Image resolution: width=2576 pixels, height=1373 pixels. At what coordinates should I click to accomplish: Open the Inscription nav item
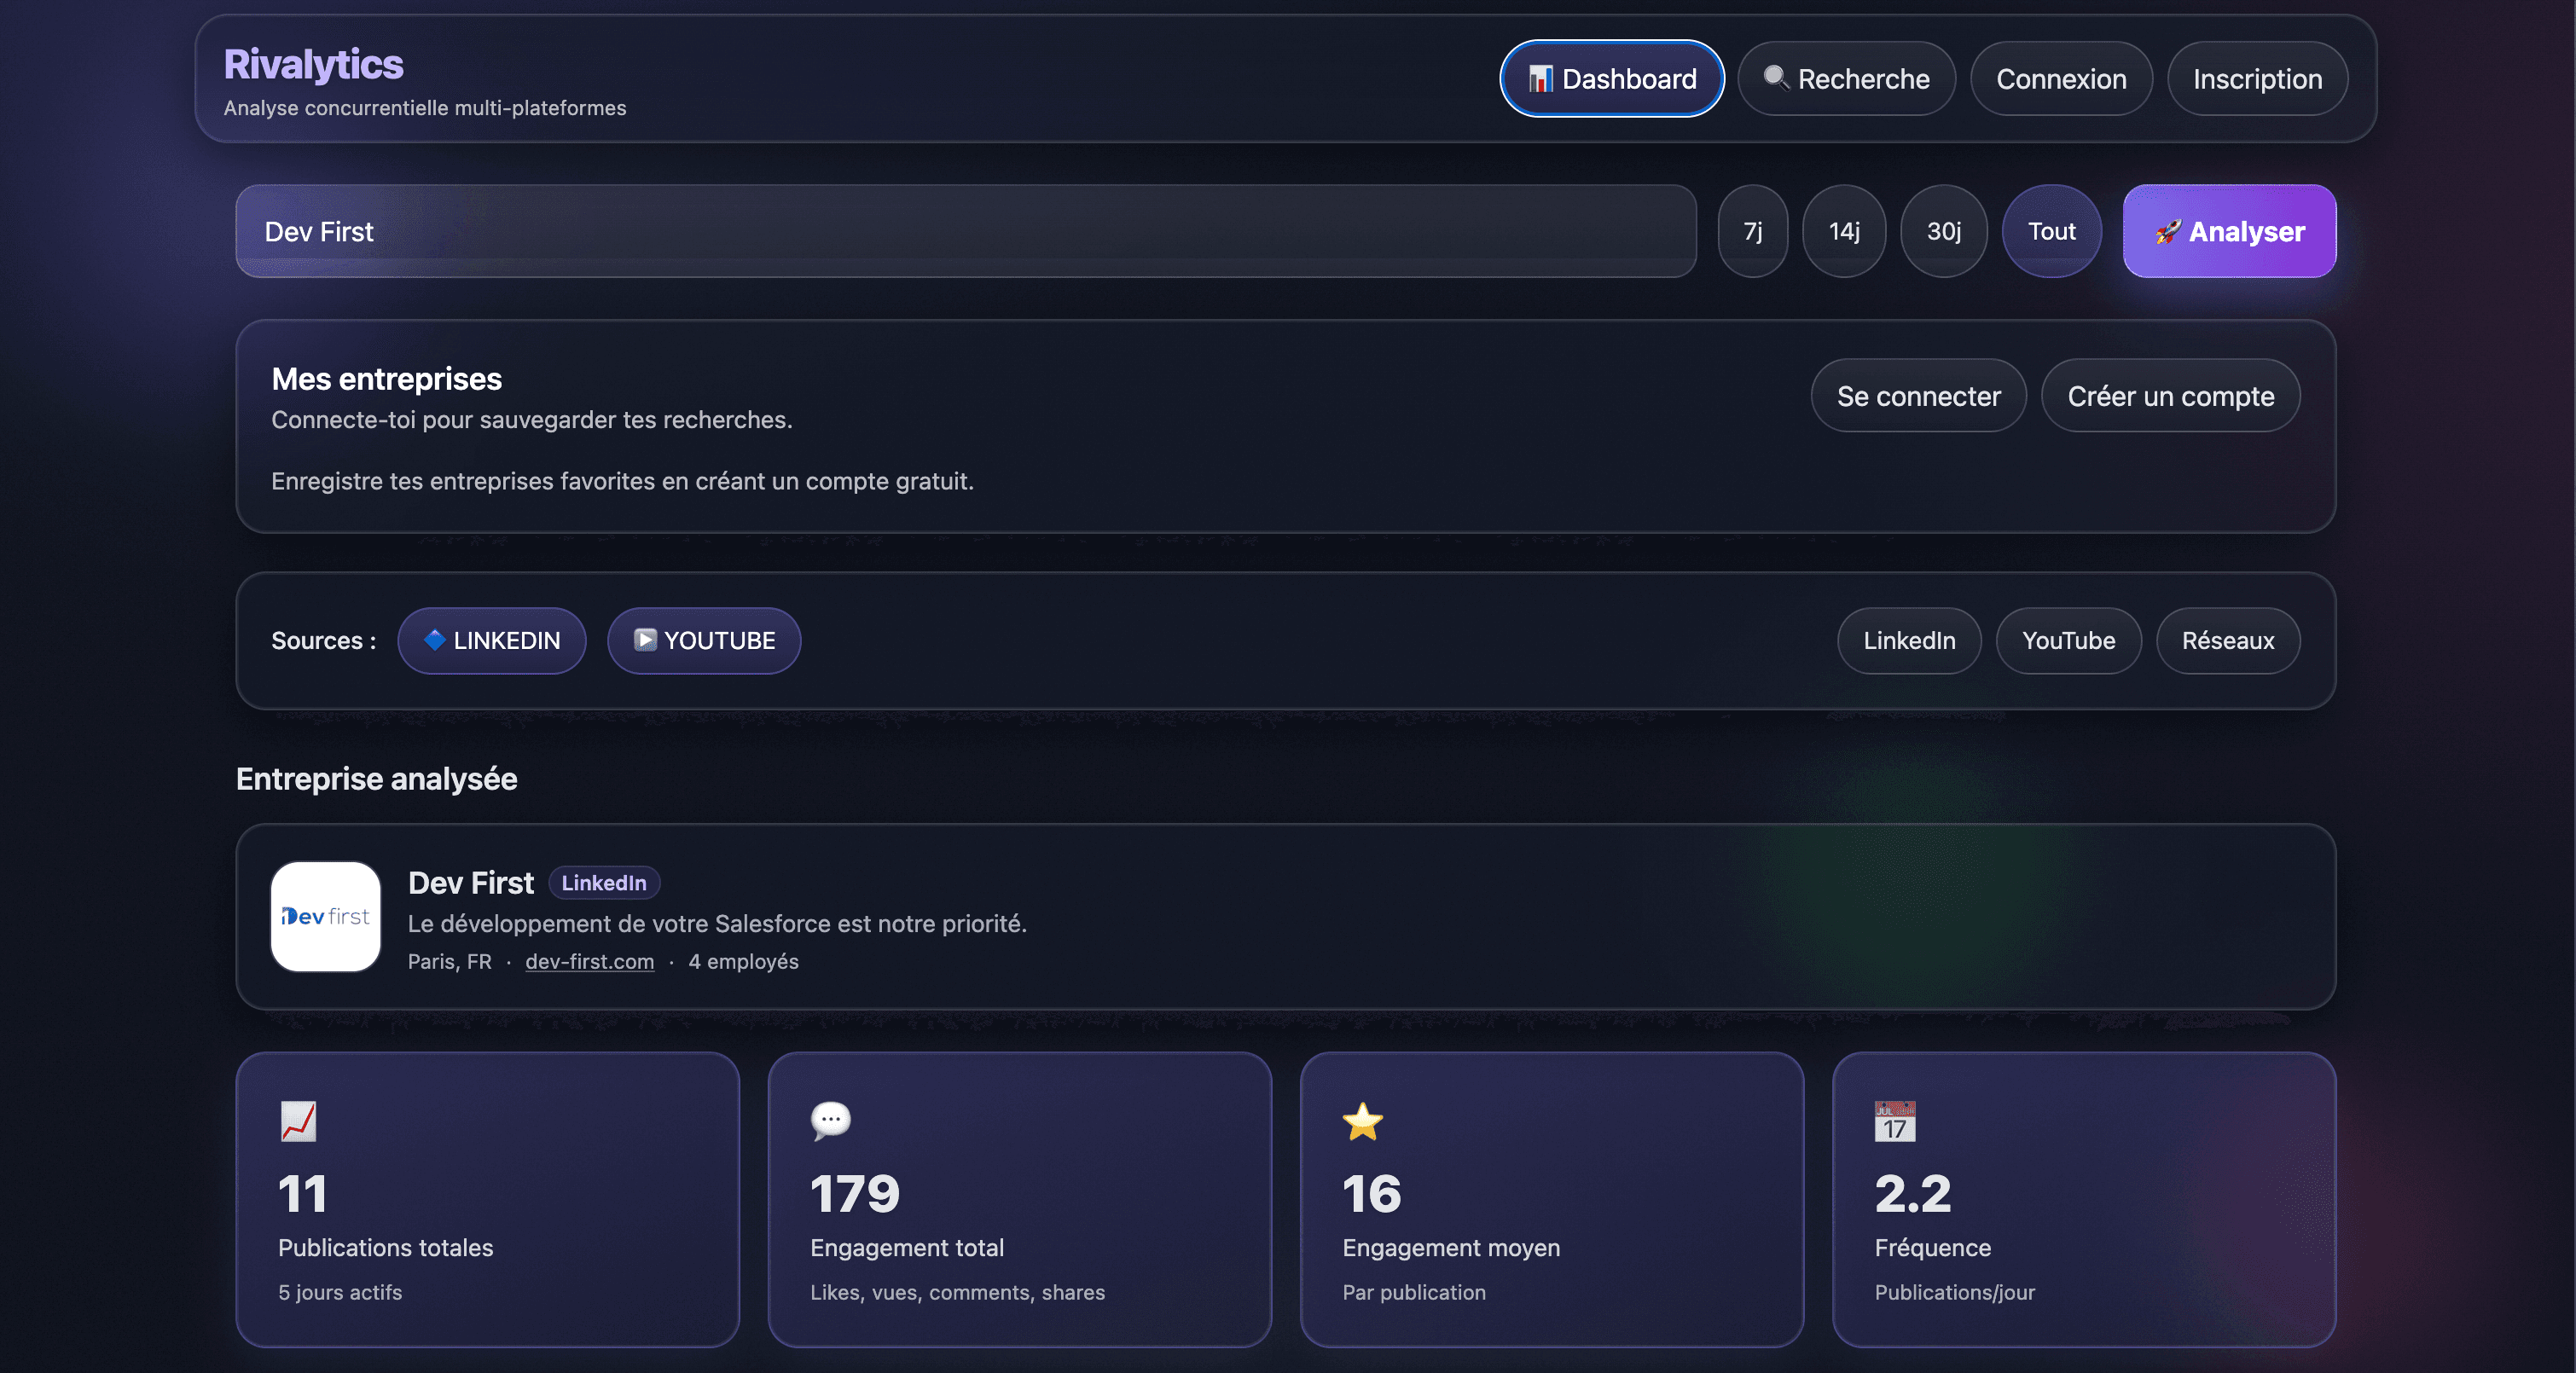[x=2257, y=79]
